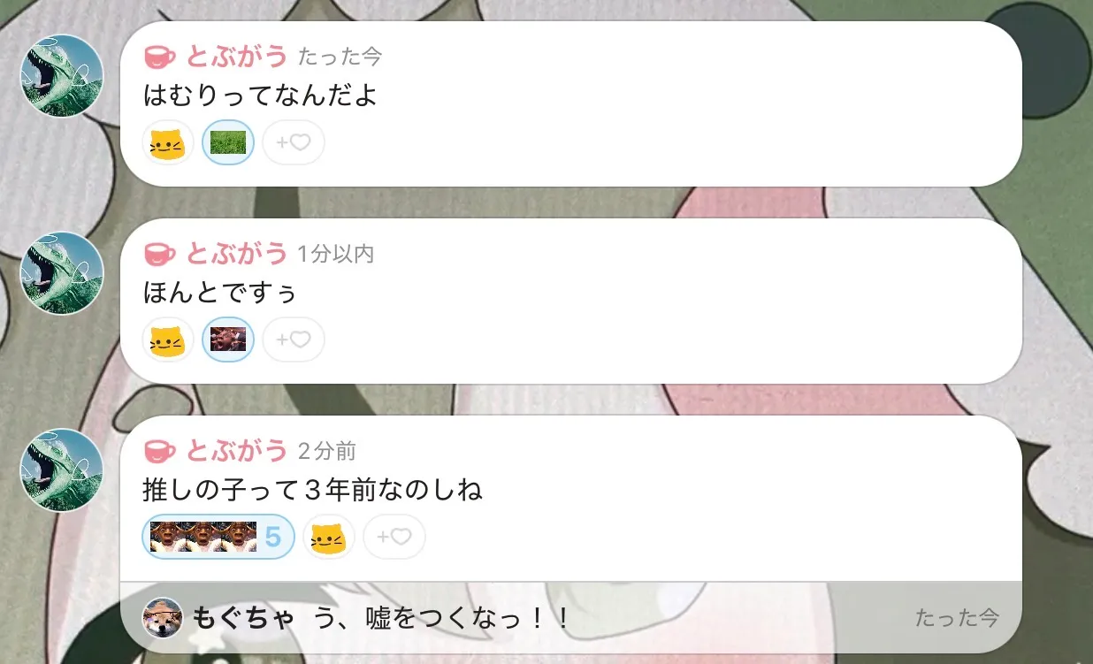Open とぶがう avatar on the top post

(62, 76)
